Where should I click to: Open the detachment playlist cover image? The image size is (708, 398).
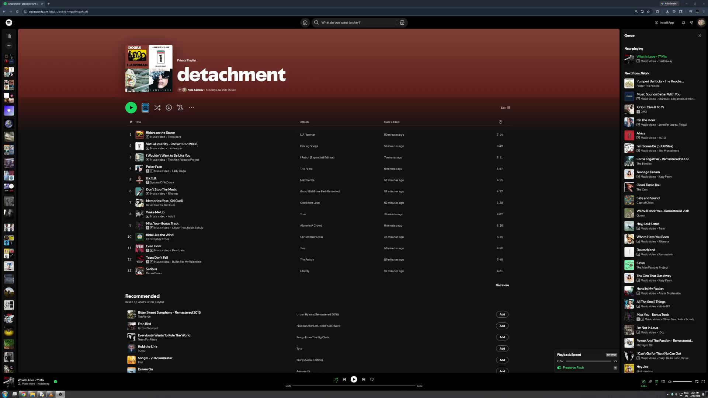(x=149, y=69)
